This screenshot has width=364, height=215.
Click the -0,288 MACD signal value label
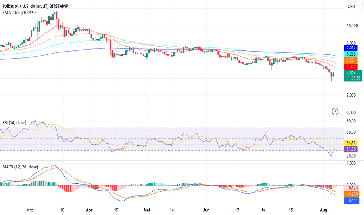point(352,194)
